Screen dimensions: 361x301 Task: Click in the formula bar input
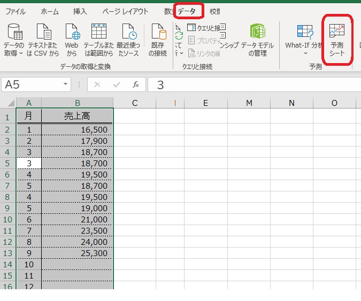[251, 84]
